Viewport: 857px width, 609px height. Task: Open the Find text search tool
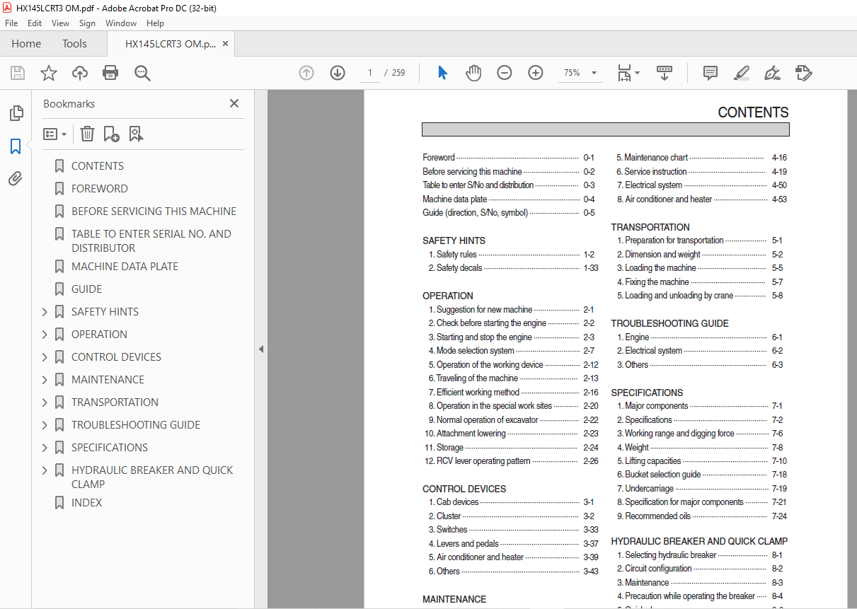142,73
